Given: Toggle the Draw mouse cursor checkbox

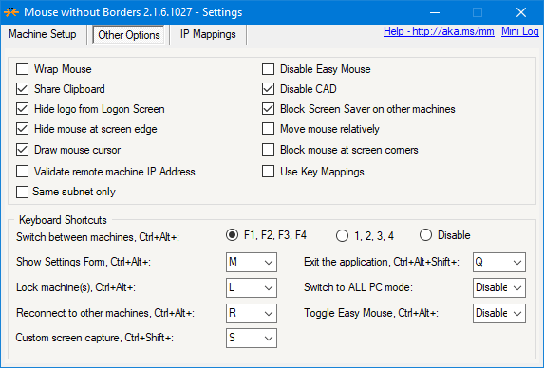Looking at the screenshot, I should (x=23, y=150).
